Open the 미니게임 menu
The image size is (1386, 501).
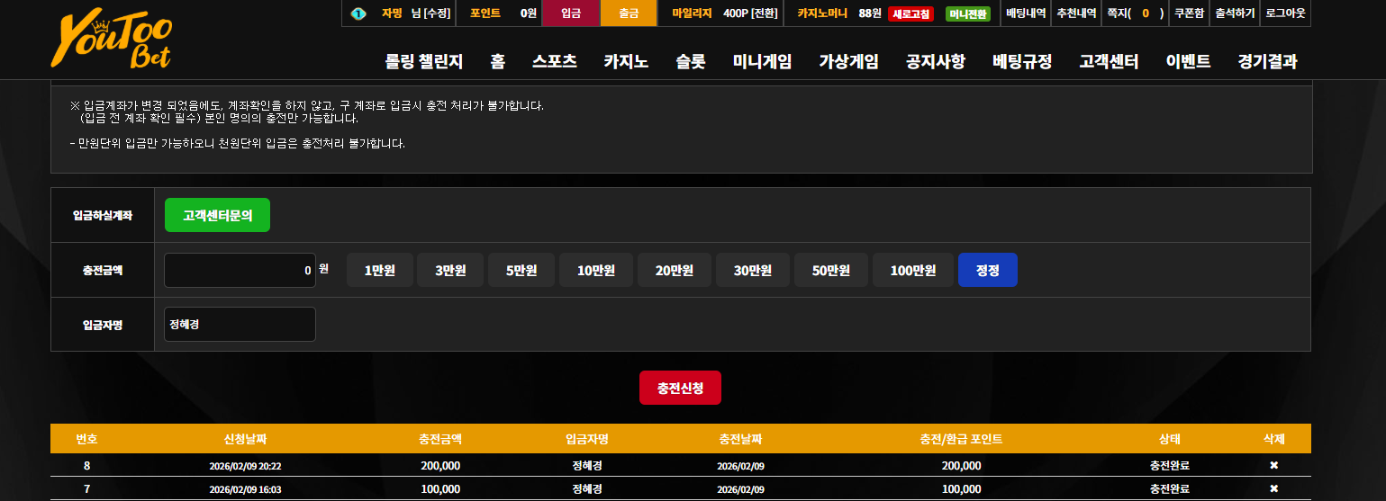tap(762, 62)
